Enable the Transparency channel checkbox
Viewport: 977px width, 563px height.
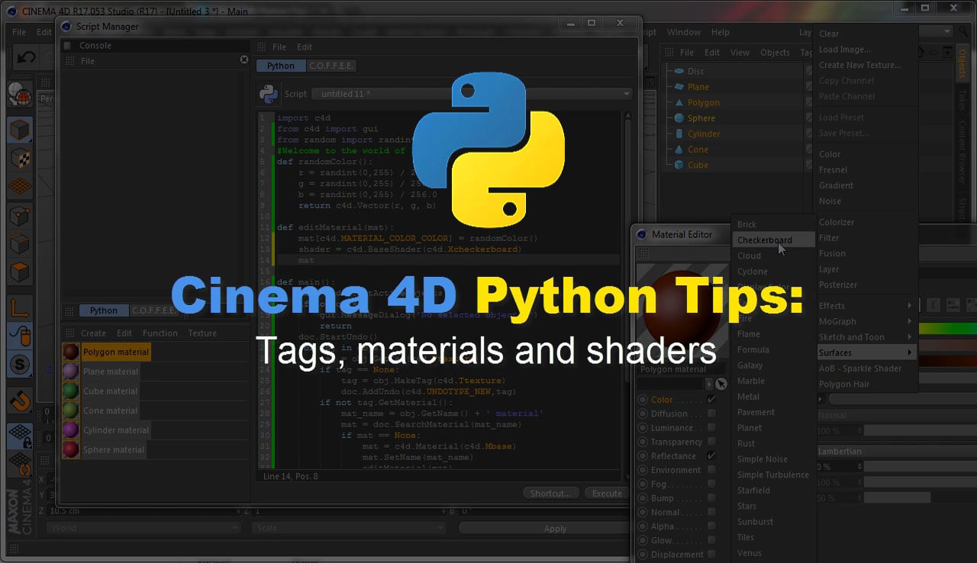tap(711, 442)
